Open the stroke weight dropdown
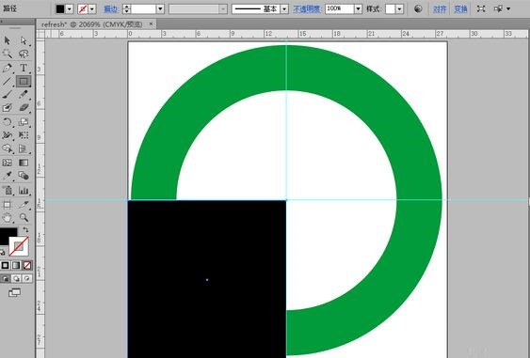Image resolution: width=530 pixels, height=358 pixels. point(161,9)
